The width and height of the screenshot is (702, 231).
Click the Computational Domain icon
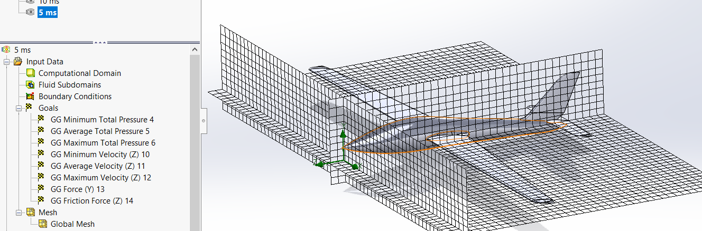[x=30, y=73]
